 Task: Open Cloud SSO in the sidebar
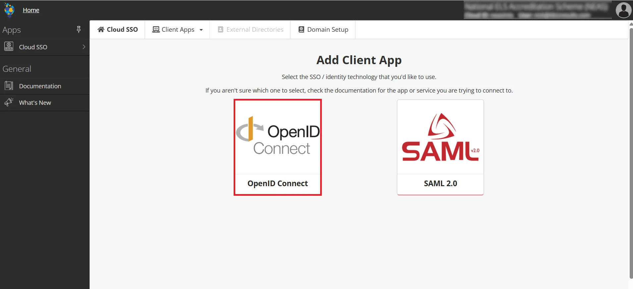pos(33,47)
